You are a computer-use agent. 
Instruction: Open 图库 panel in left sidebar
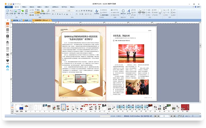coord(8,26)
